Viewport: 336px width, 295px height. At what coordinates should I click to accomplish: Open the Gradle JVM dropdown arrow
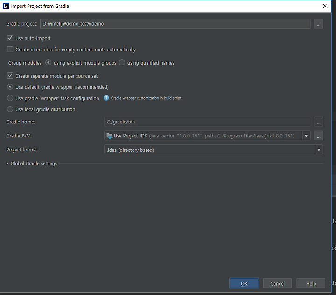coord(306,136)
